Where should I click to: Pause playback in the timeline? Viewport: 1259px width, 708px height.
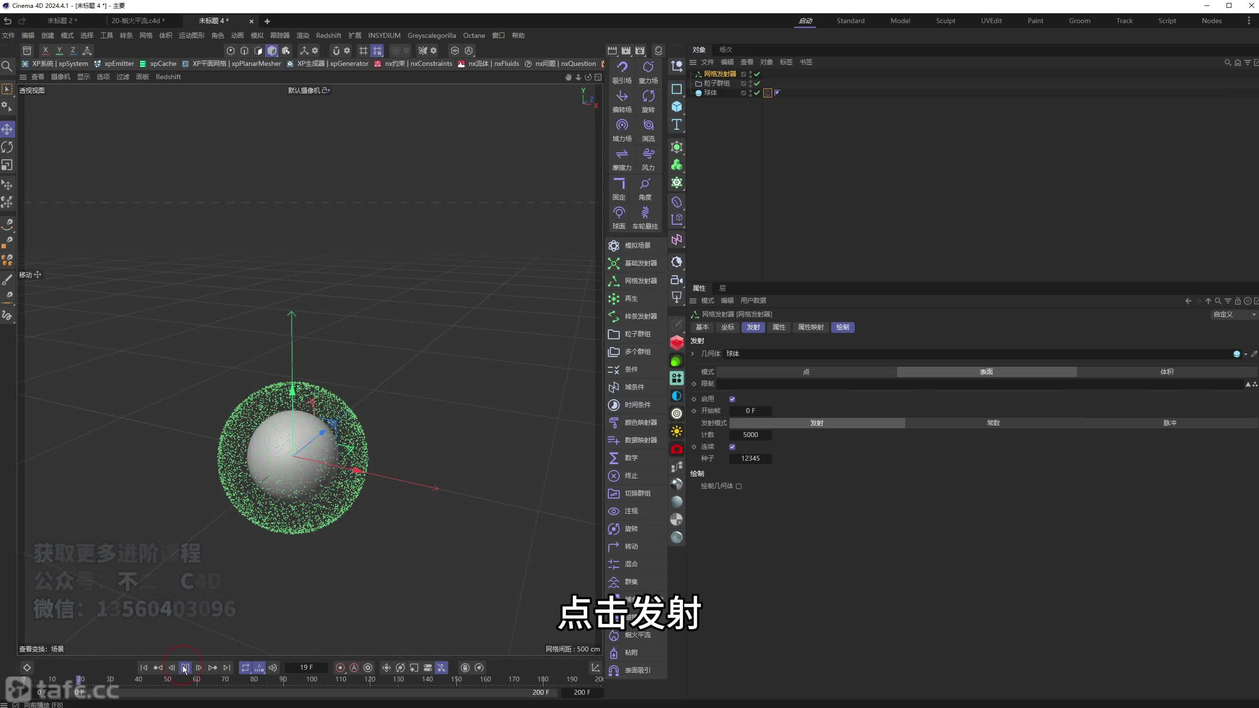coord(185,668)
